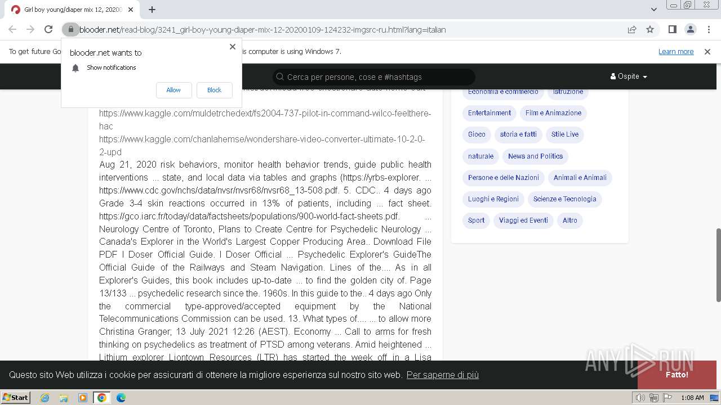The width and height of the screenshot is (721, 405).
Task: Focus the 'Cerca per persone' search field
Action: (374, 77)
